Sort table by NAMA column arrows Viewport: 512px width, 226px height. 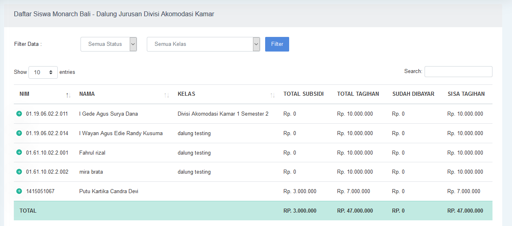(167, 95)
